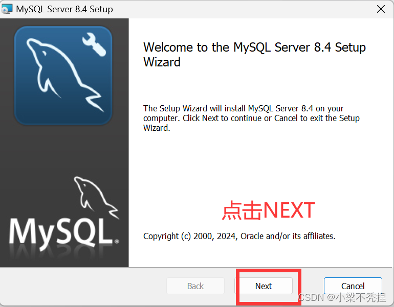Click the installer icon in title bar

(7, 9)
